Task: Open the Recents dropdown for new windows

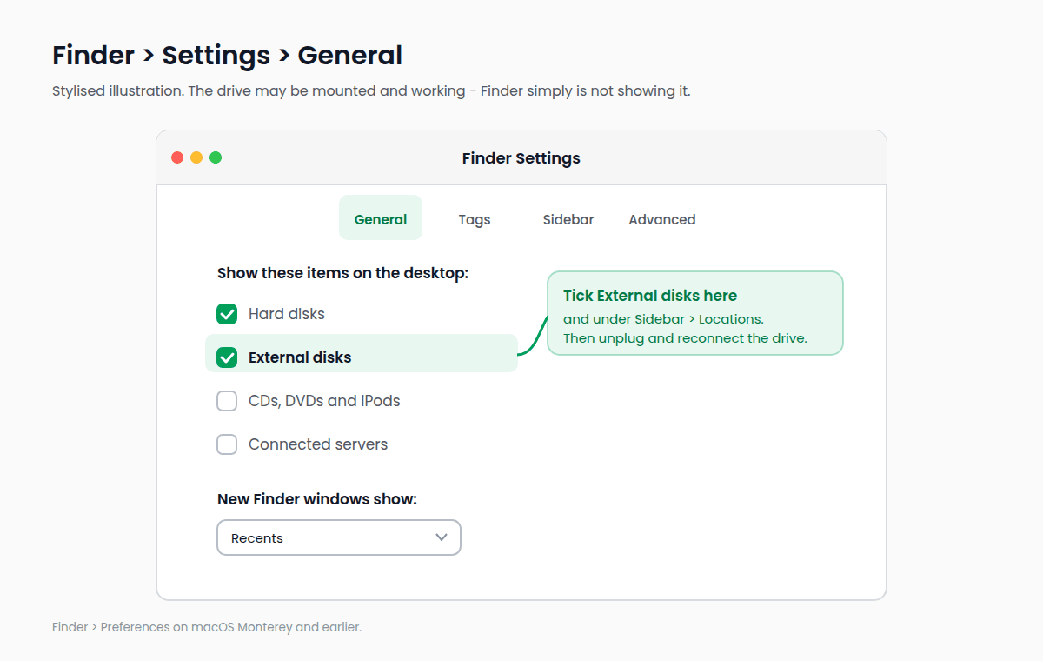Action: (339, 537)
